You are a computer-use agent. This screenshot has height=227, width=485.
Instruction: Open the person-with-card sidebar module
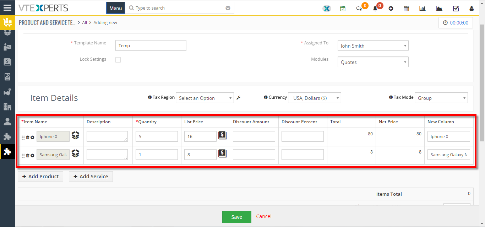(7, 47)
